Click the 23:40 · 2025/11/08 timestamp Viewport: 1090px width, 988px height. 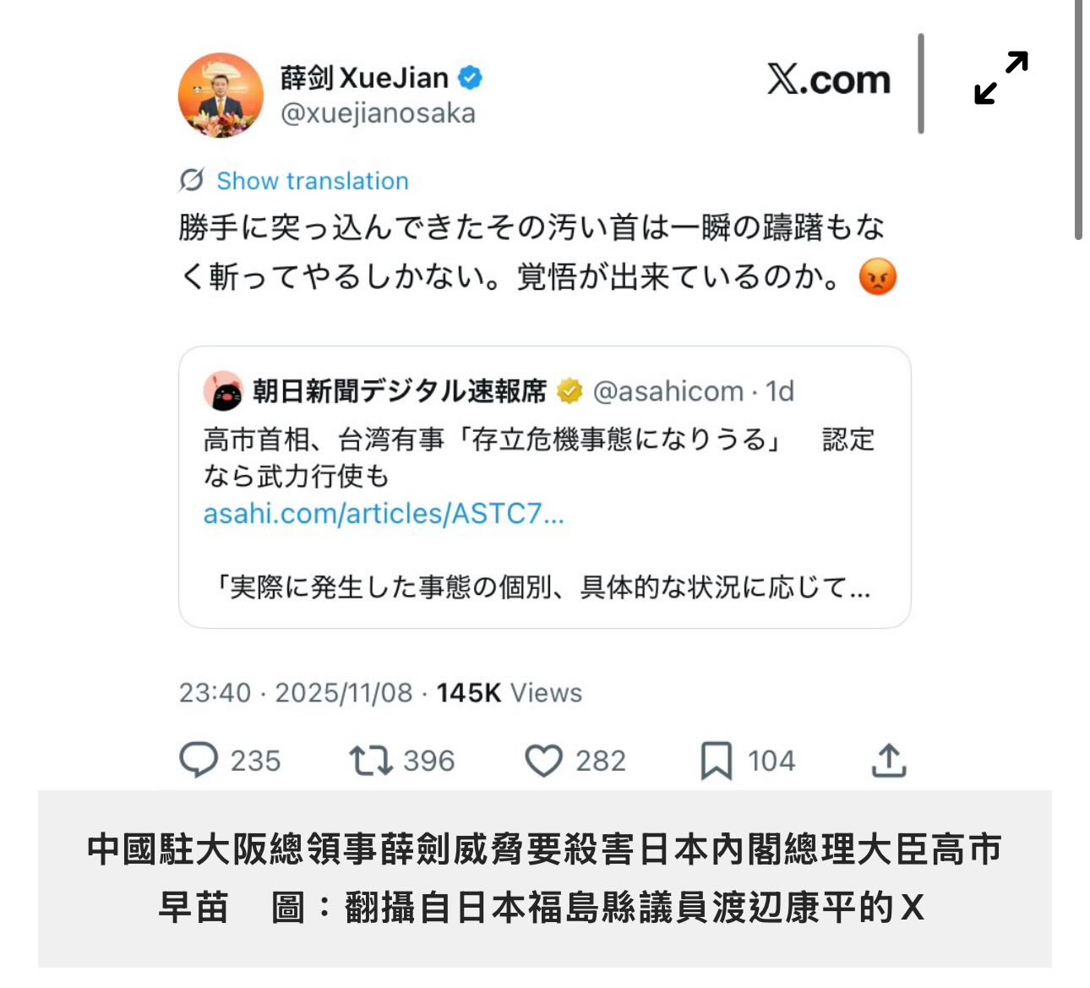[296, 693]
